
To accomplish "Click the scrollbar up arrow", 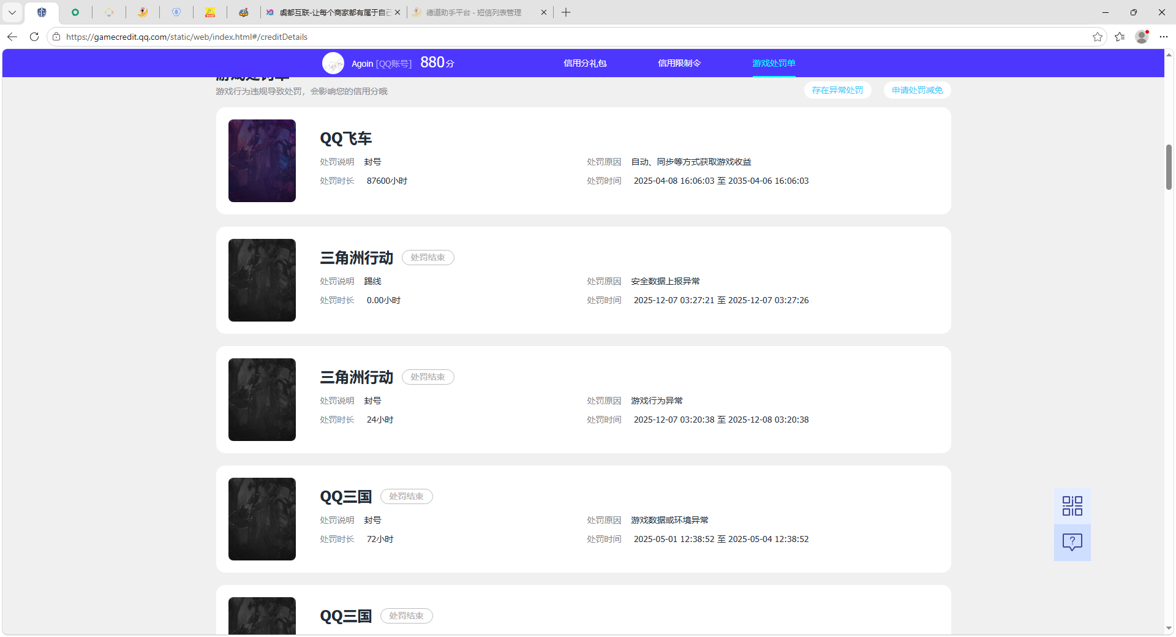I will [x=1169, y=55].
